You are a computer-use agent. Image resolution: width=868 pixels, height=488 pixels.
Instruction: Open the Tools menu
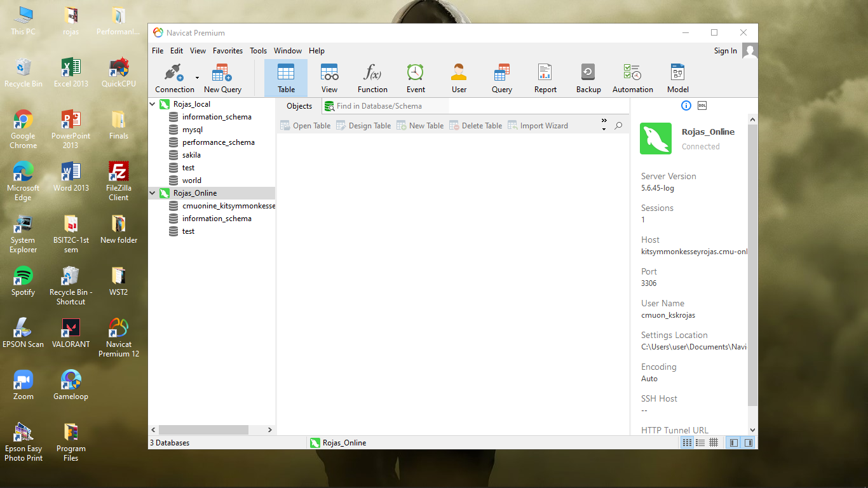click(x=258, y=51)
